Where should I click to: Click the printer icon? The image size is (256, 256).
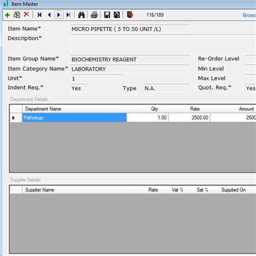94,15
